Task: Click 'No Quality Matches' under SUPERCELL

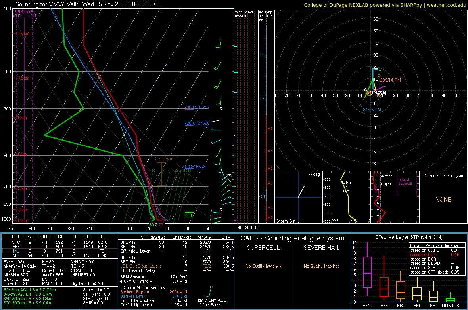Action: click(263, 266)
